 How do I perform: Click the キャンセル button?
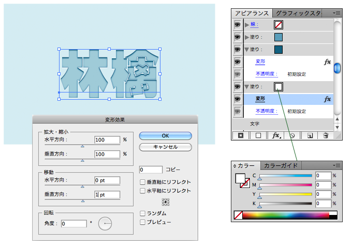click(x=165, y=147)
